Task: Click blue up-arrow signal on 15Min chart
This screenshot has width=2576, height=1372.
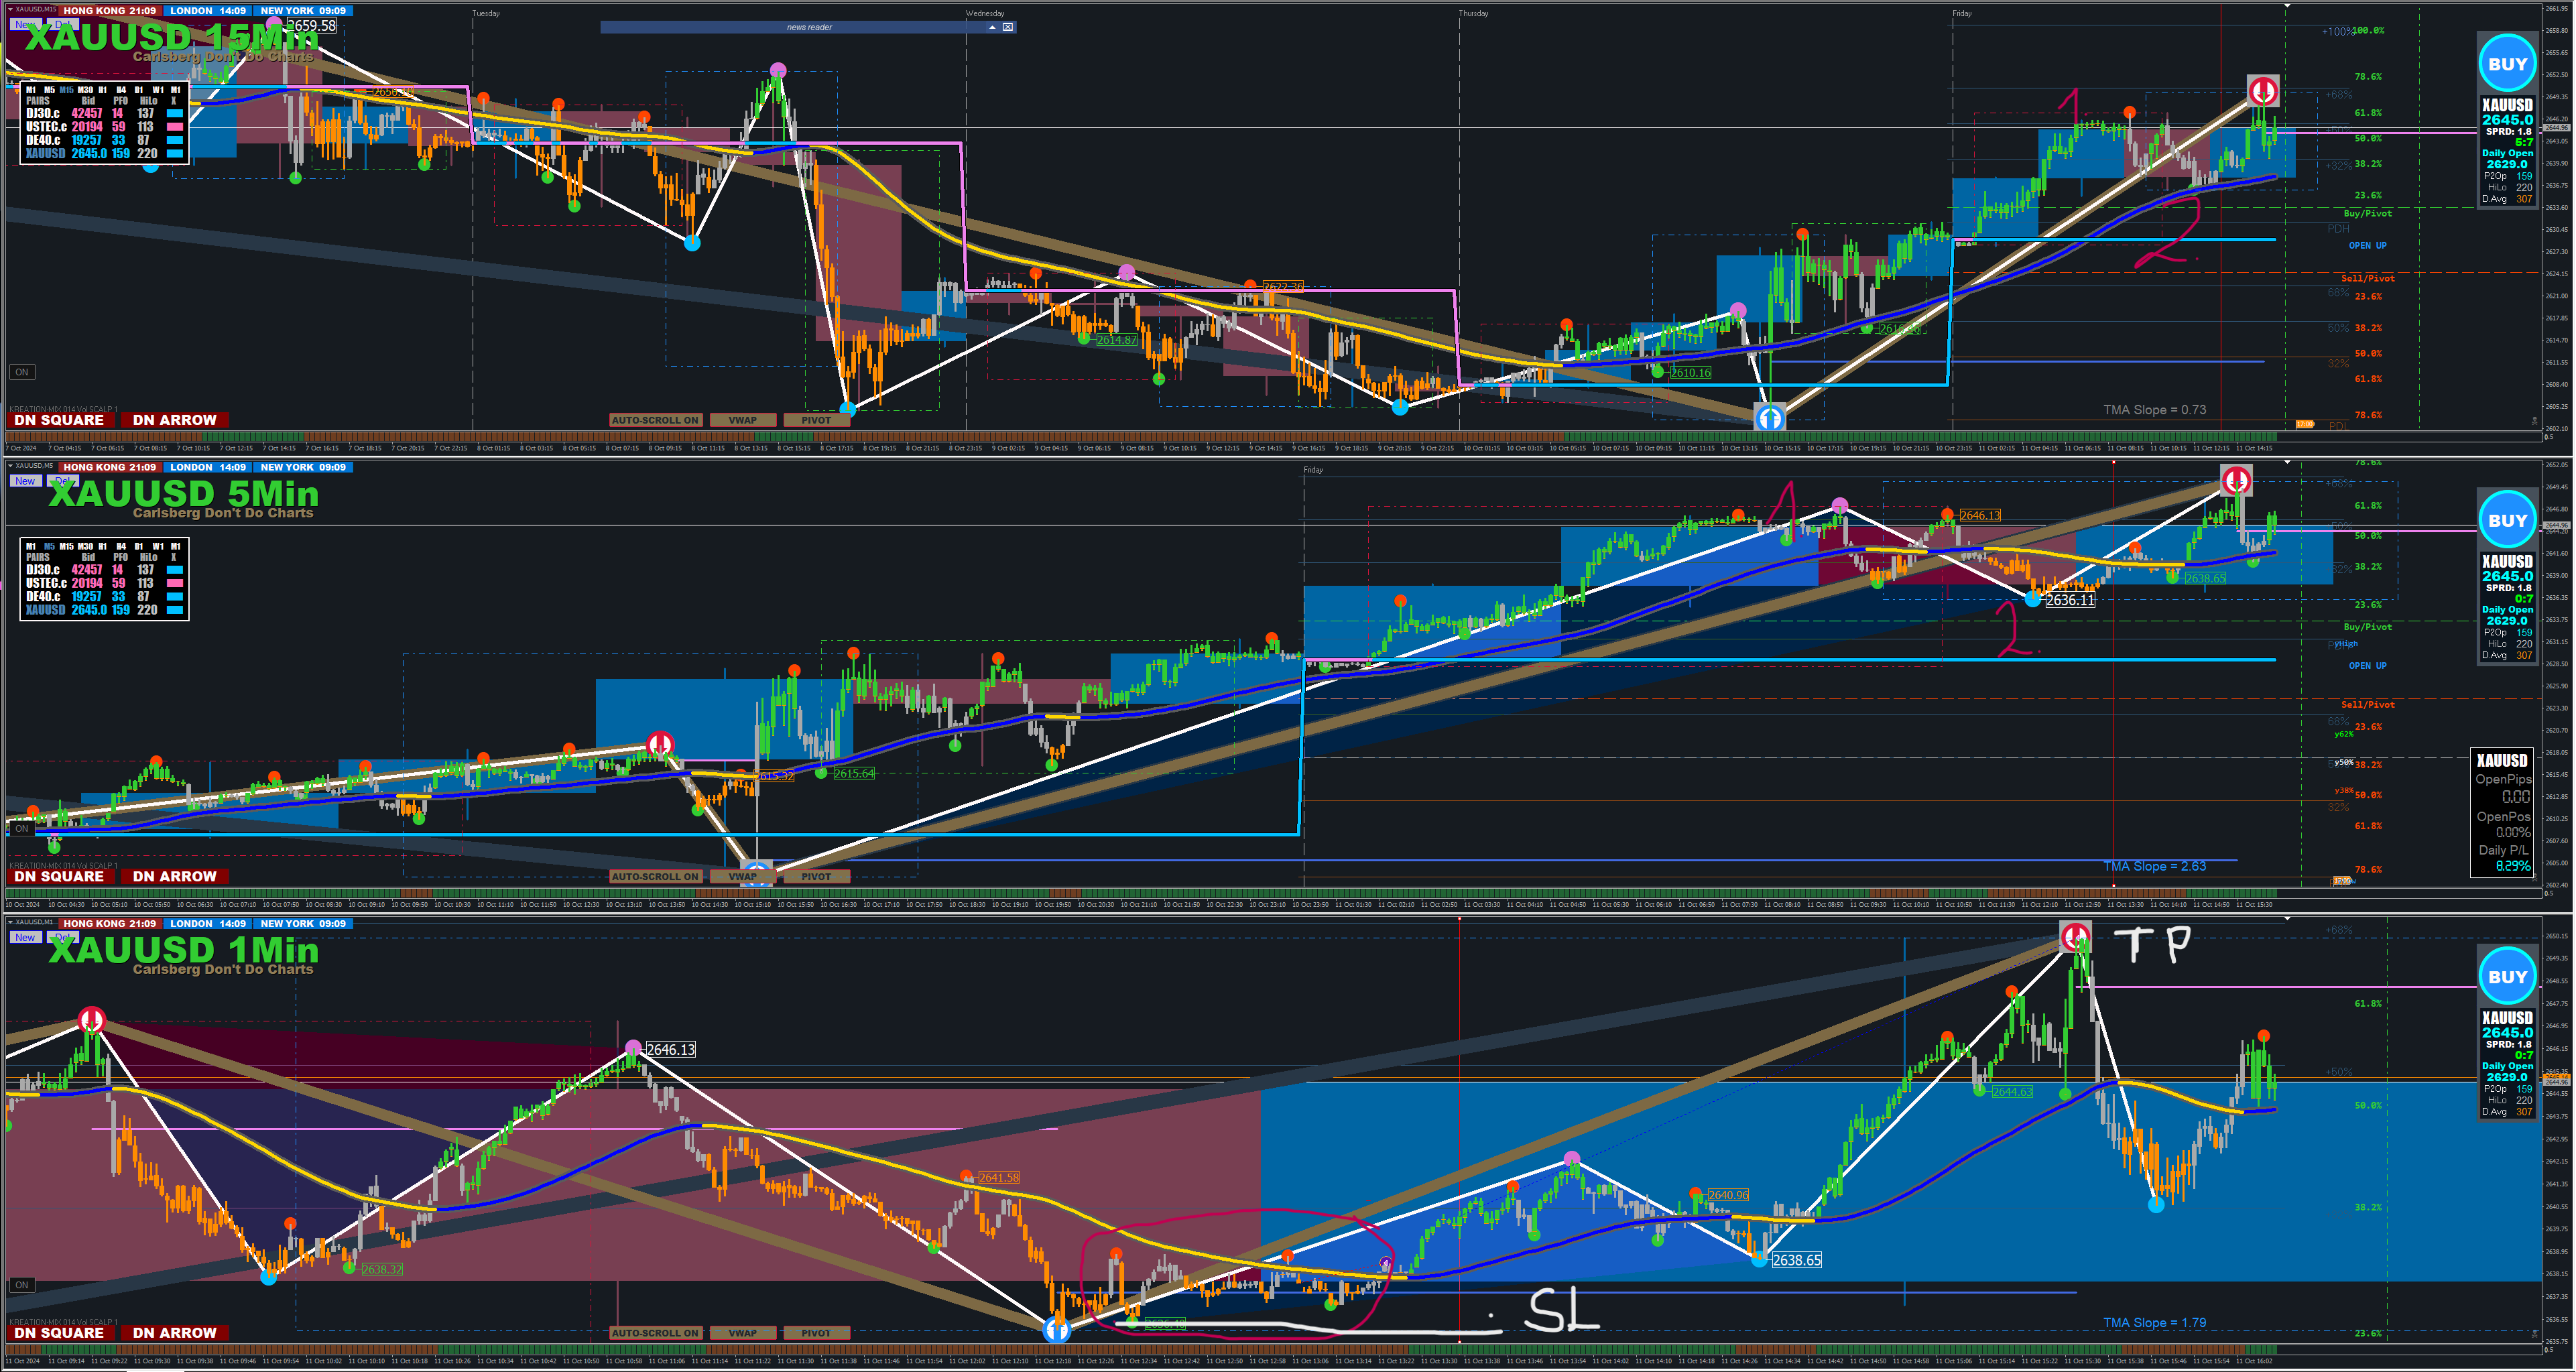Action: tap(1770, 417)
